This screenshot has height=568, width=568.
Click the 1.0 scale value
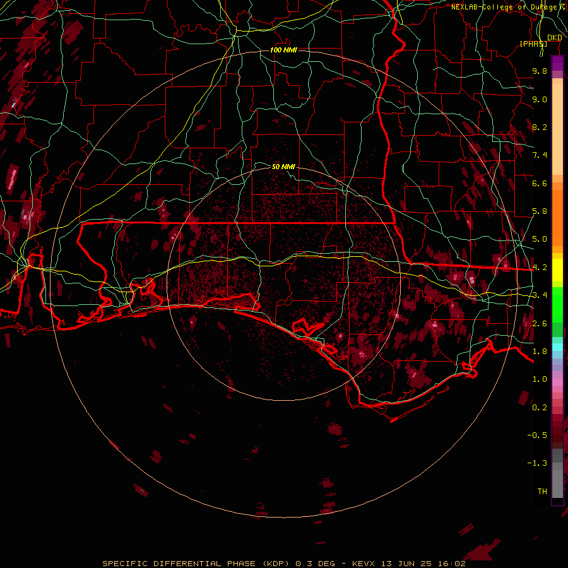click(x=540, y=379)
